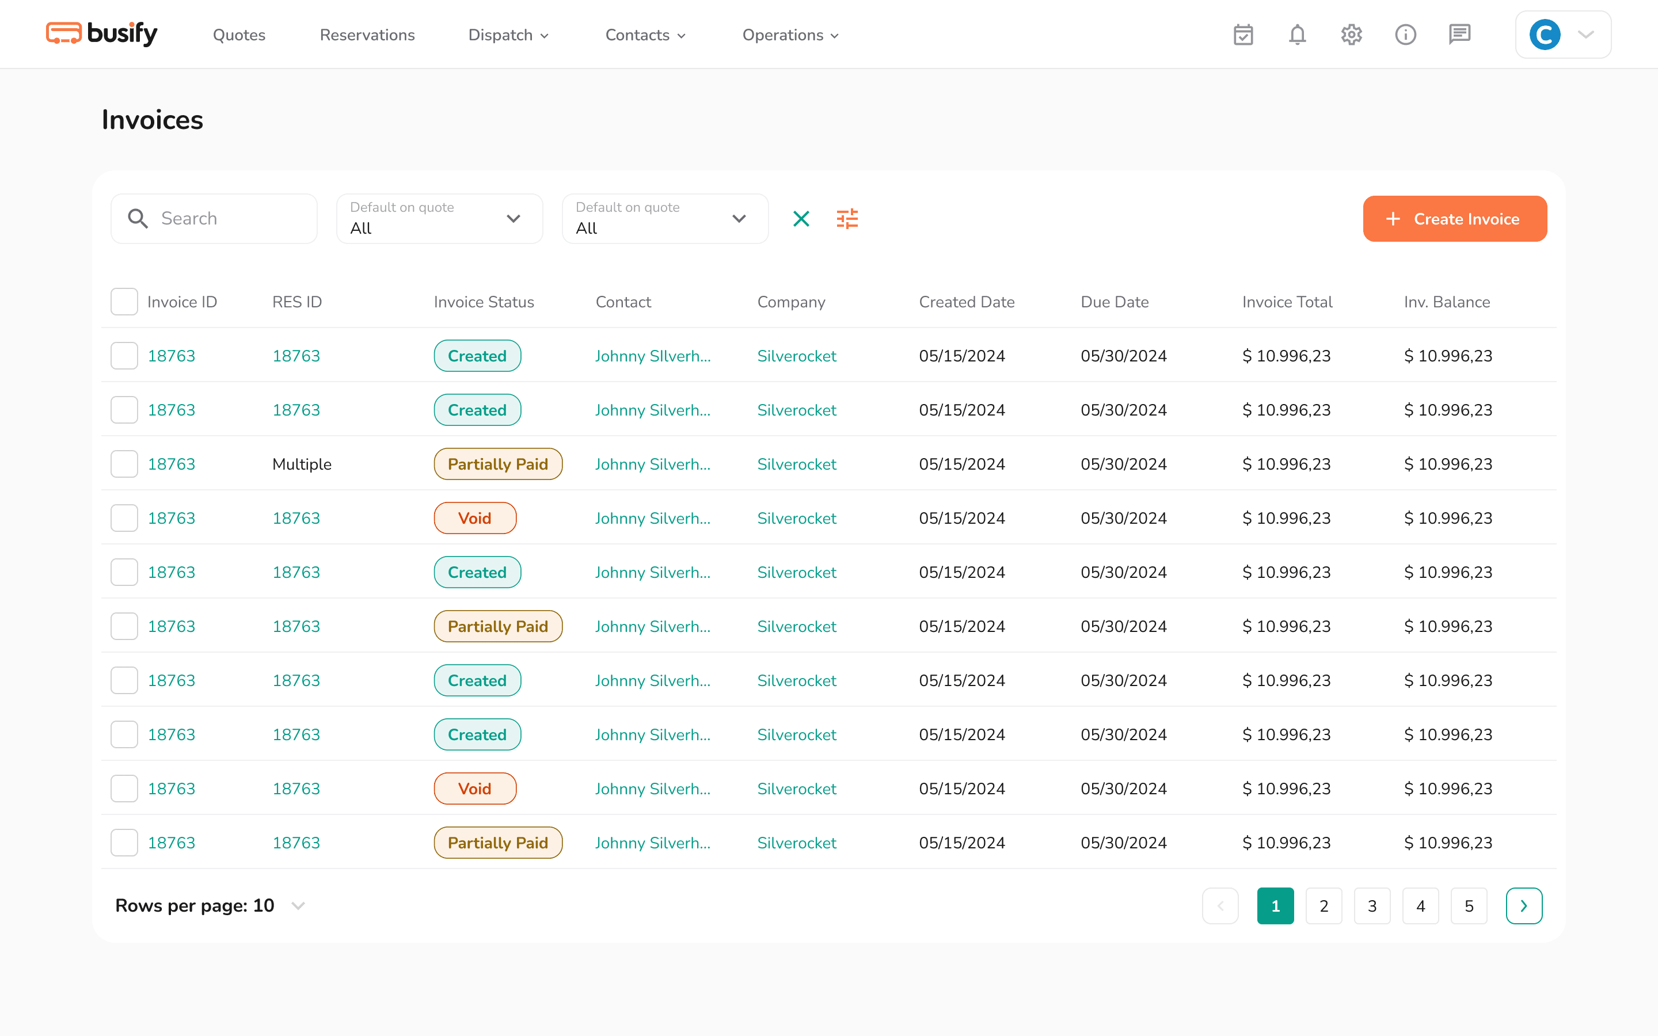
Task: Open the chat messages icon
Action: (1459, 35)
